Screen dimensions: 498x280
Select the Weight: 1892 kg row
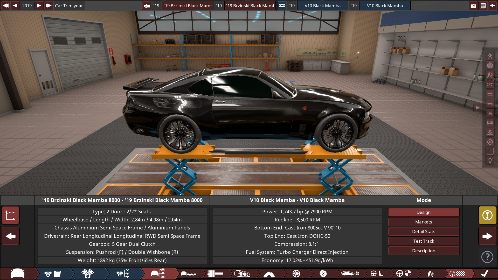pyautogui.click(x=122, y=260)
